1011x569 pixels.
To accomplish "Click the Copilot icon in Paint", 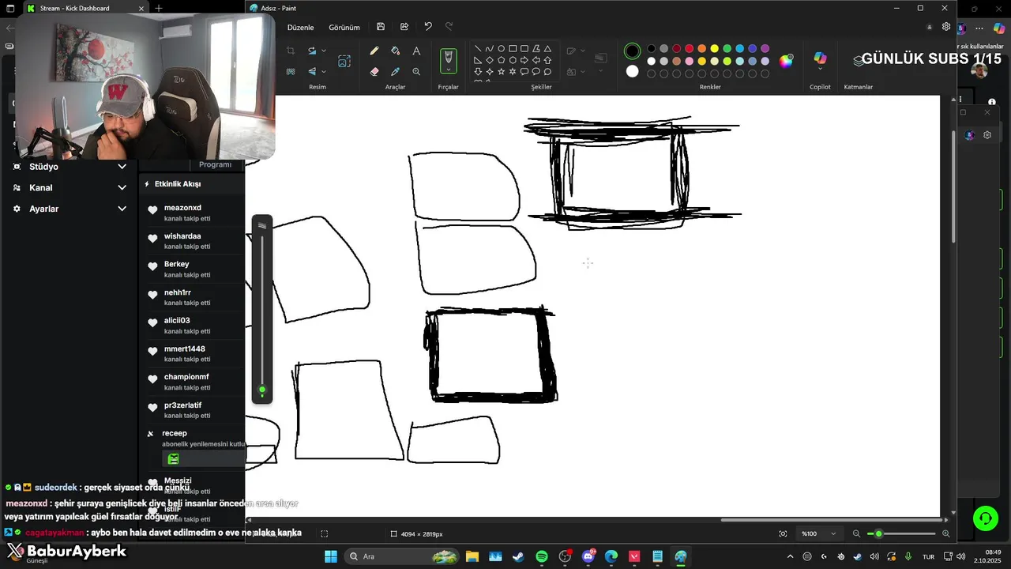I will tap(820, 58).
